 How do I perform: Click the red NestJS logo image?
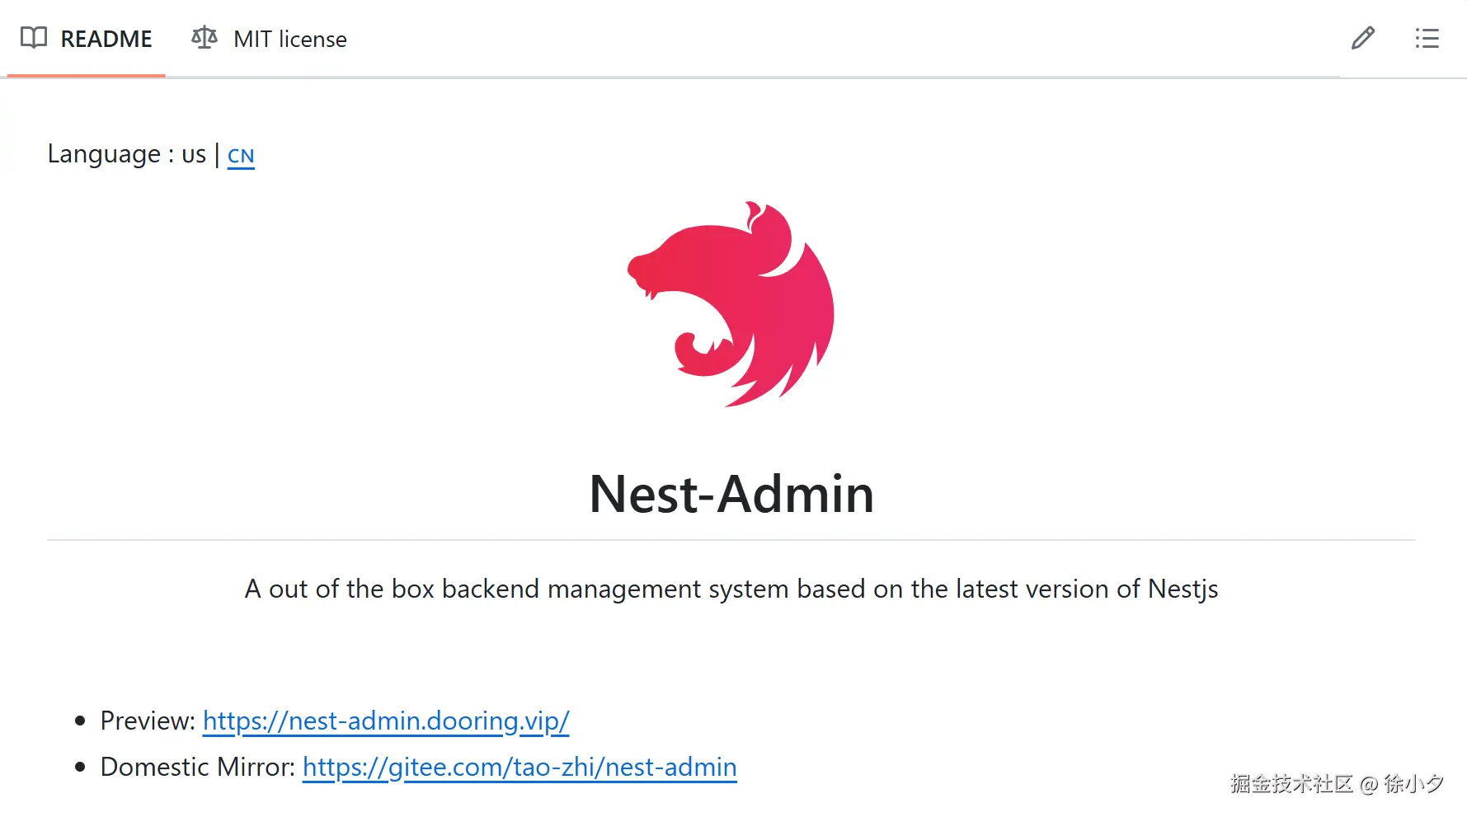coord(731,303)
